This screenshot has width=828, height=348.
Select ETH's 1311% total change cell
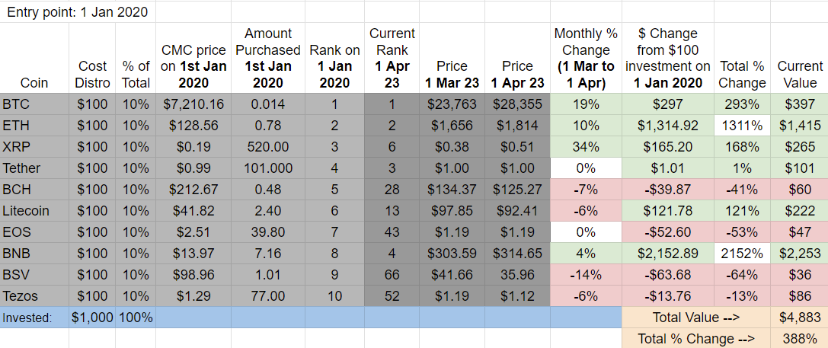[742, 125]
